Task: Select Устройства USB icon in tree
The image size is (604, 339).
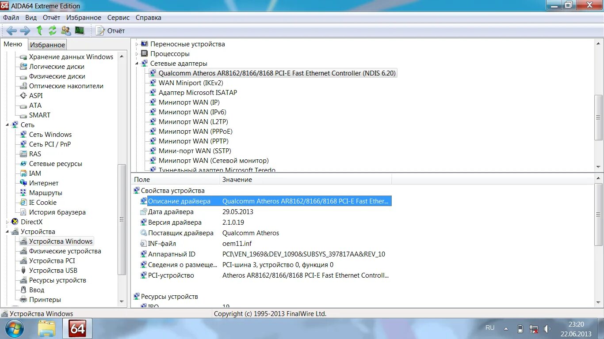Action: tap(24, 271)
